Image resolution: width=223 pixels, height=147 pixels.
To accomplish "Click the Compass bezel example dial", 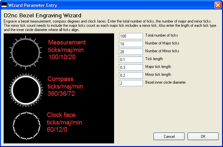I will tap(26, 90).
